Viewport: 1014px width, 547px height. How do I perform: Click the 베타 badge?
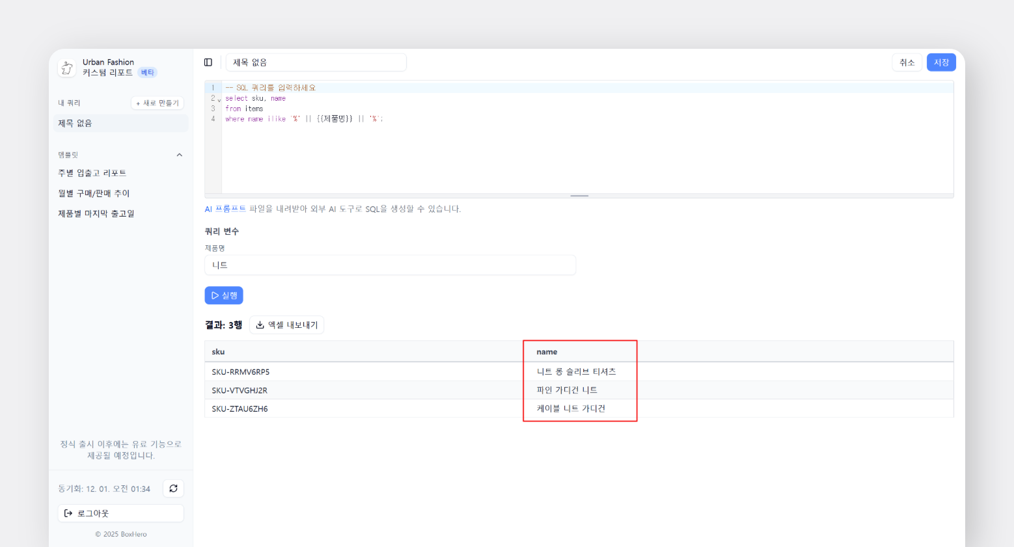click(148, 73)
